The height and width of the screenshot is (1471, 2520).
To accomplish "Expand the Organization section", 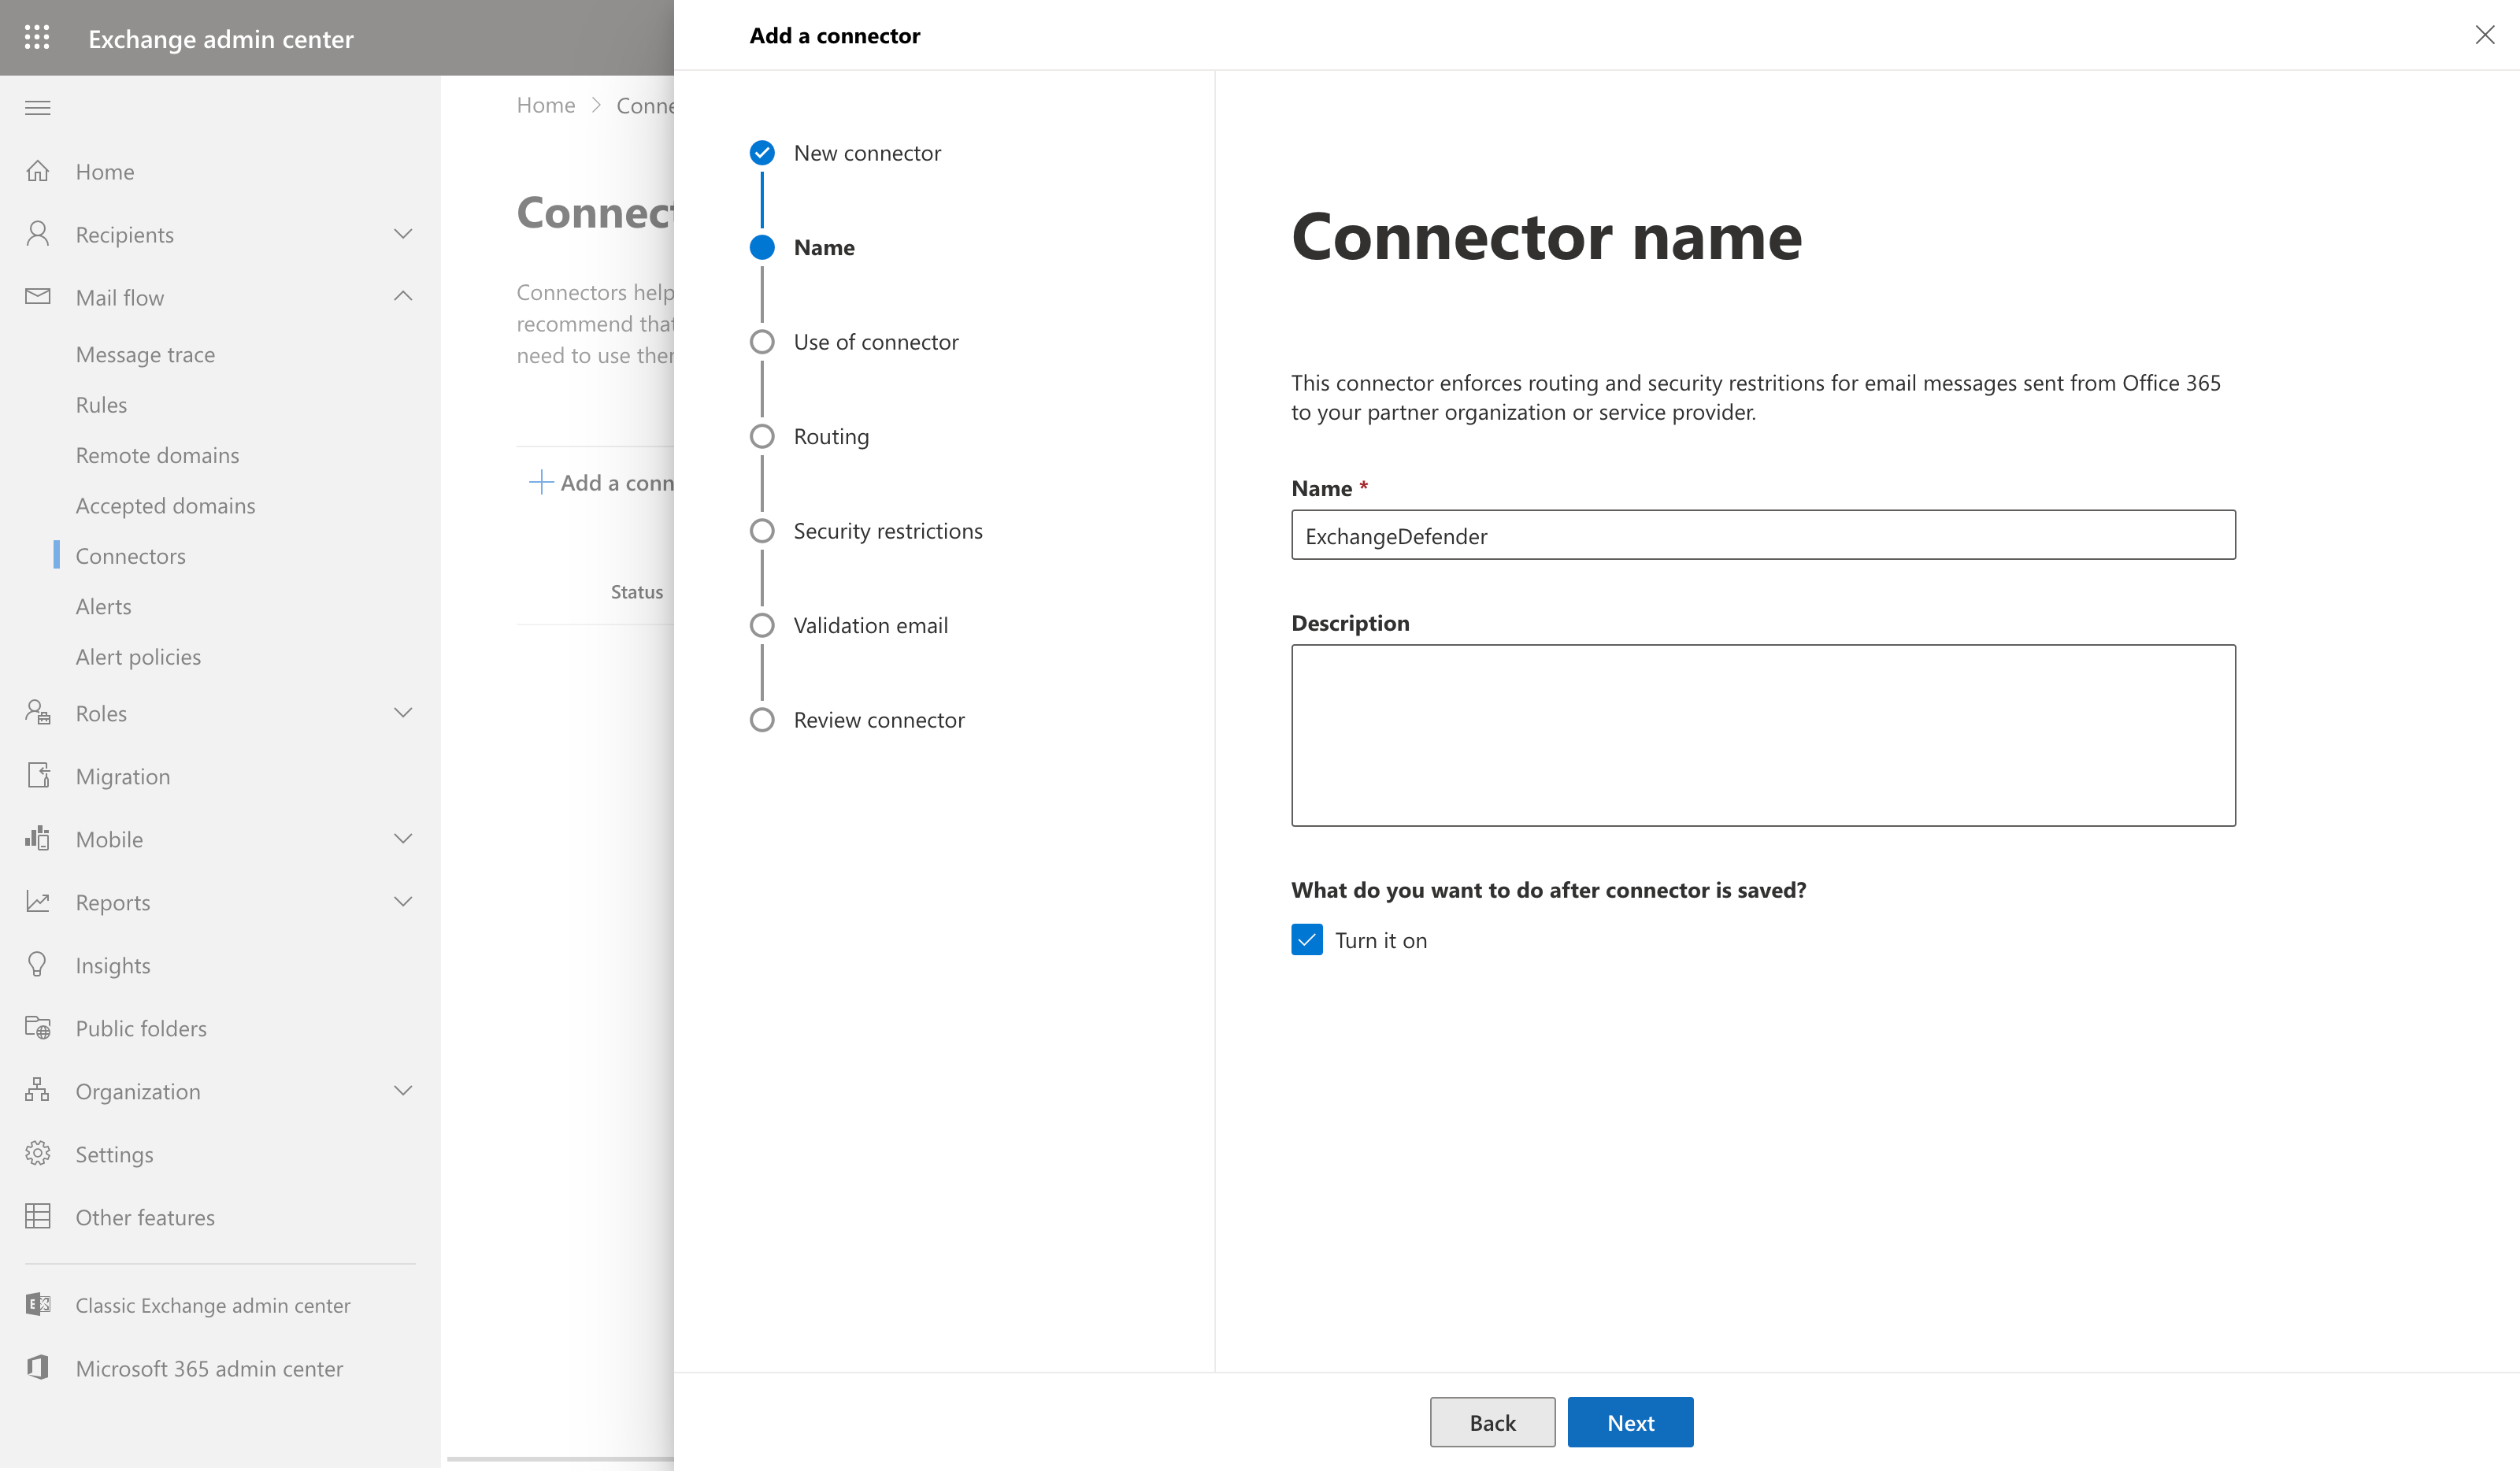I will (403, 1090).
